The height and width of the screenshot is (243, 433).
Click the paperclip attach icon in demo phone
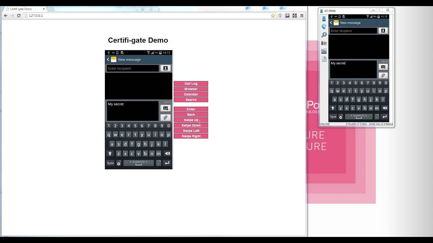click(165, 117)
